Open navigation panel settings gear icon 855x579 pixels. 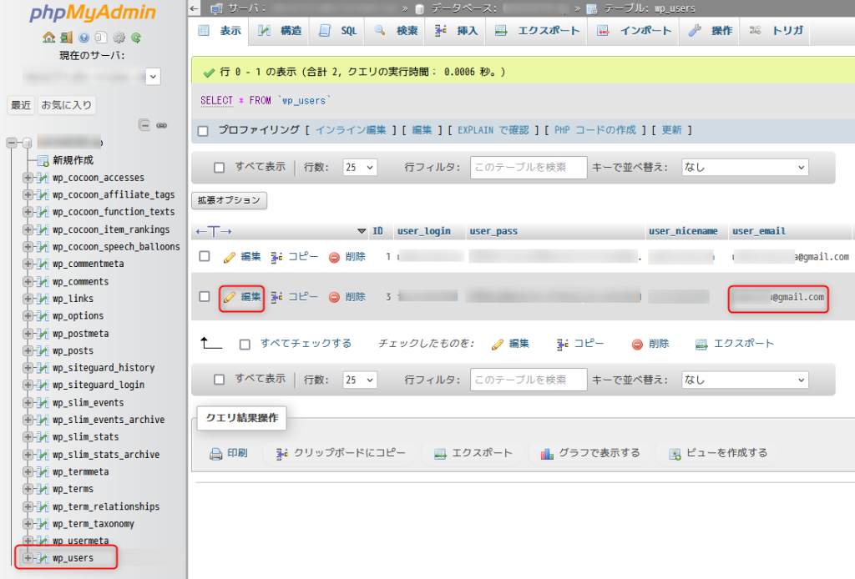click(x=119, y=38)
